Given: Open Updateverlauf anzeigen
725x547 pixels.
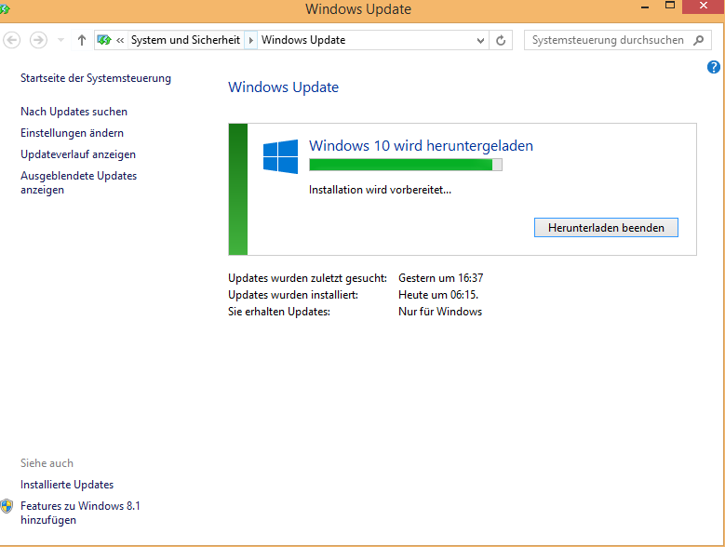Looking at the screenshot, I should pos(78,154).
